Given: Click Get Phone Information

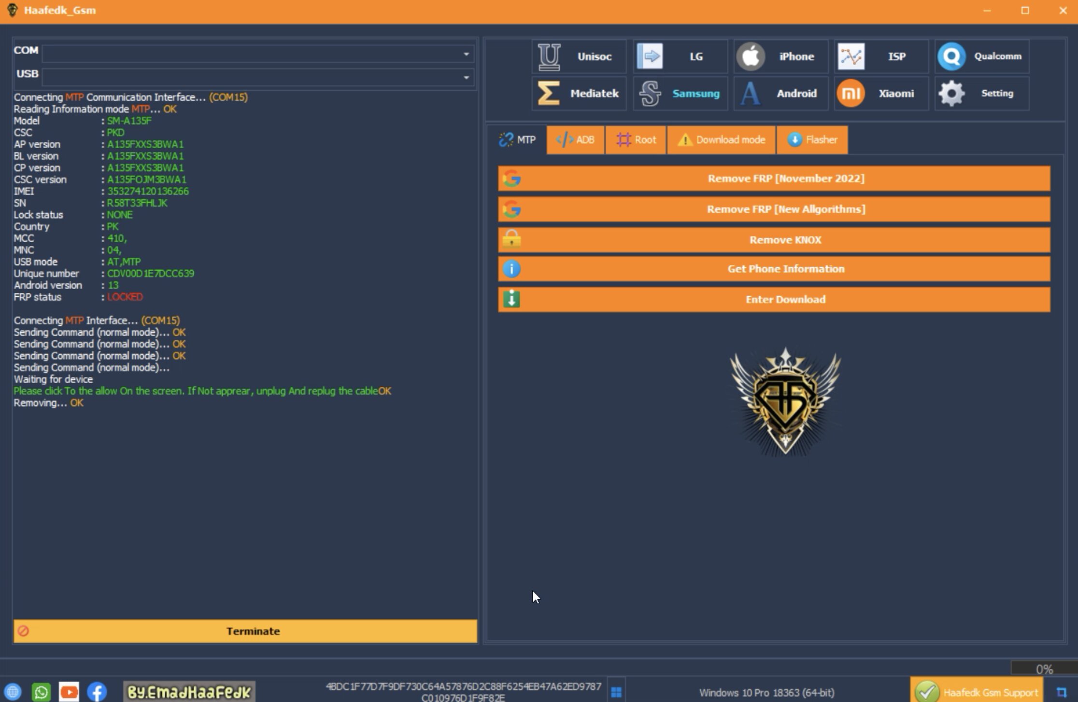Looking at the screenshot, I should pyautogui.click(x=774, y=269).
